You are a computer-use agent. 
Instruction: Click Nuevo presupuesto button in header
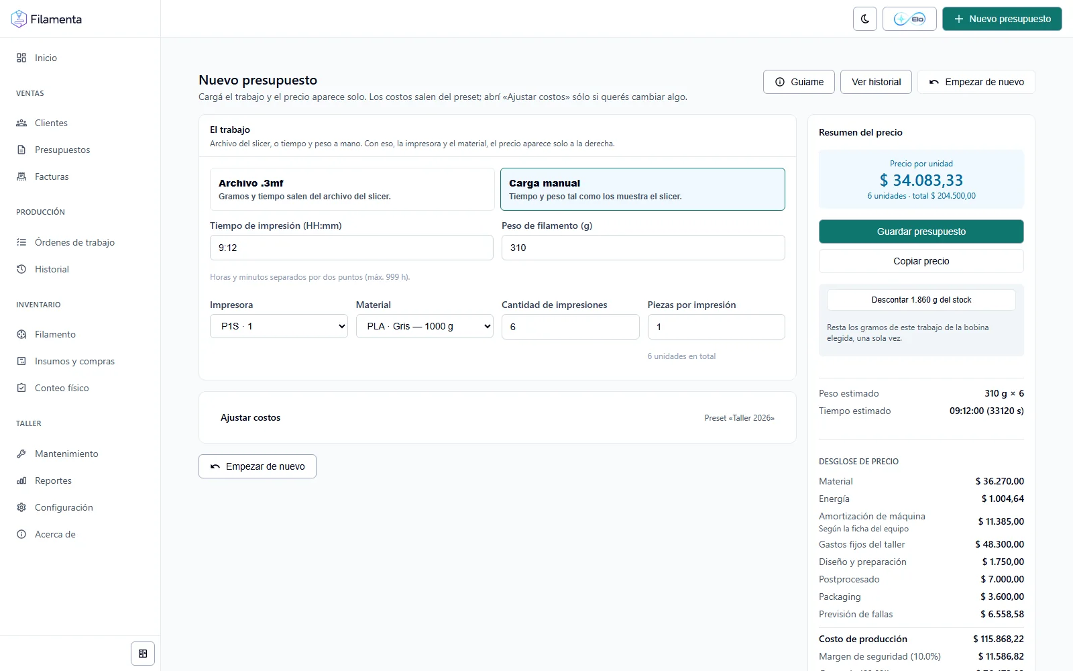pyautogui.click(x=1002, y=19)
